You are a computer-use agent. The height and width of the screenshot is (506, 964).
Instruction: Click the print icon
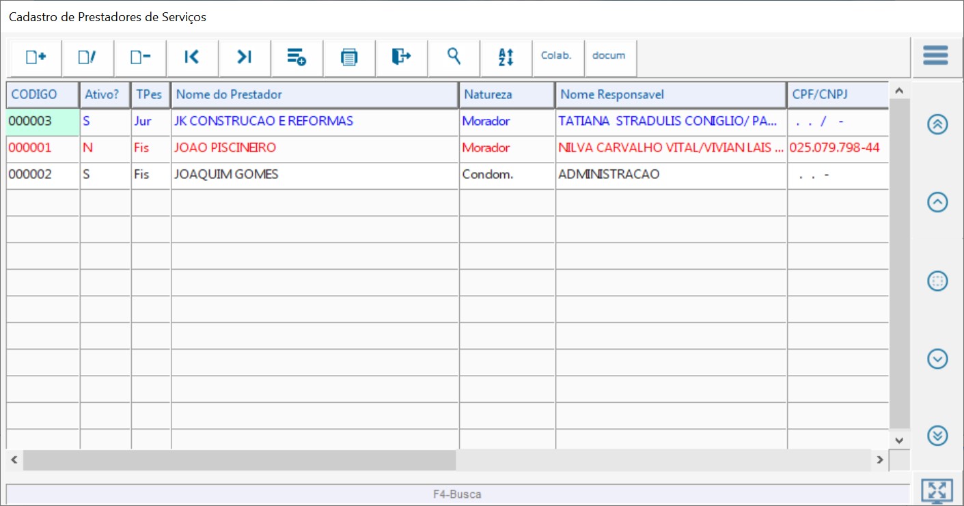coord(349,57)
